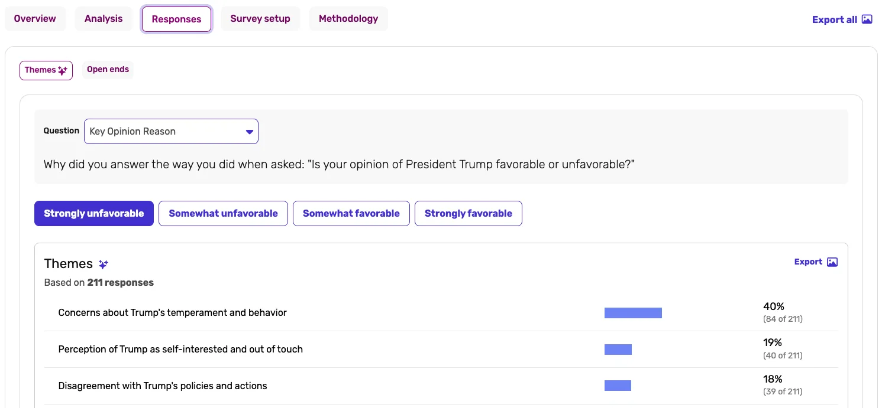
Task: Click the Export all image icon
Action: click(867, 19)
